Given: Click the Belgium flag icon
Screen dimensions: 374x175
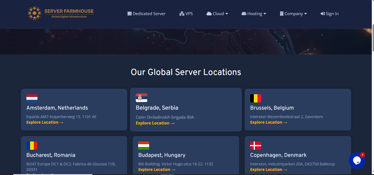Looking at the screenshot, I should coord(256,98).
